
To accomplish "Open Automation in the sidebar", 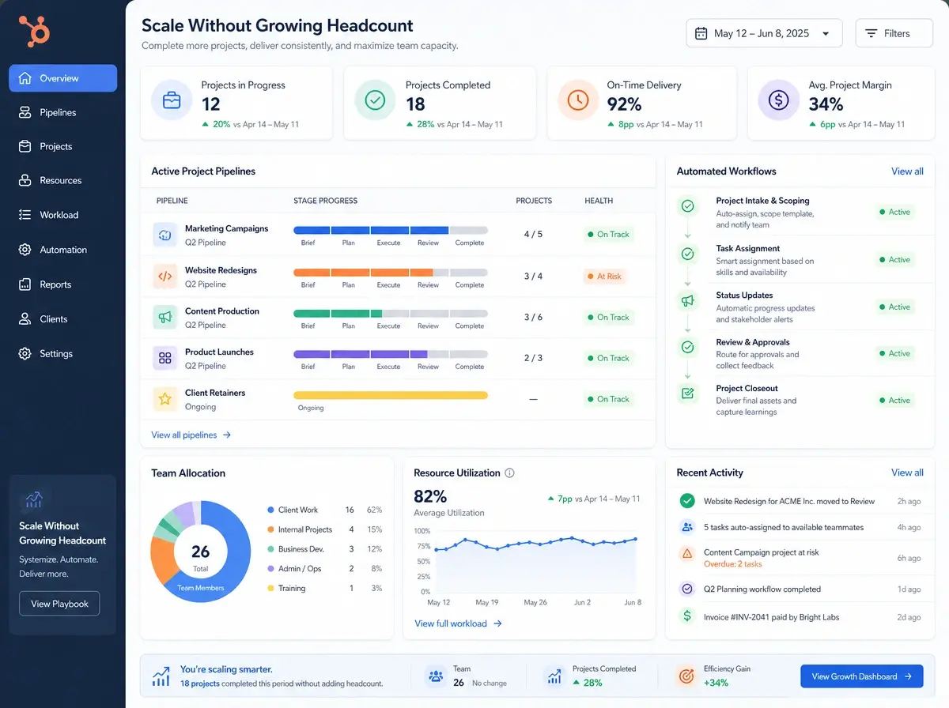I will (x=63, y=250).
